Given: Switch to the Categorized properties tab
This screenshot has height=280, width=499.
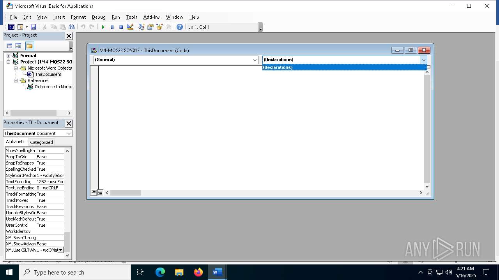Looking at the screenshot, I should point(41,142).
